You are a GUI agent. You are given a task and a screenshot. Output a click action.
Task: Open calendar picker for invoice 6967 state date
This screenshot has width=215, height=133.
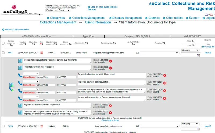point(198,56)
